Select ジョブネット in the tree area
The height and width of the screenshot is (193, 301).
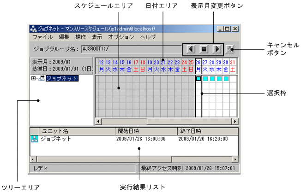(62, 78)
